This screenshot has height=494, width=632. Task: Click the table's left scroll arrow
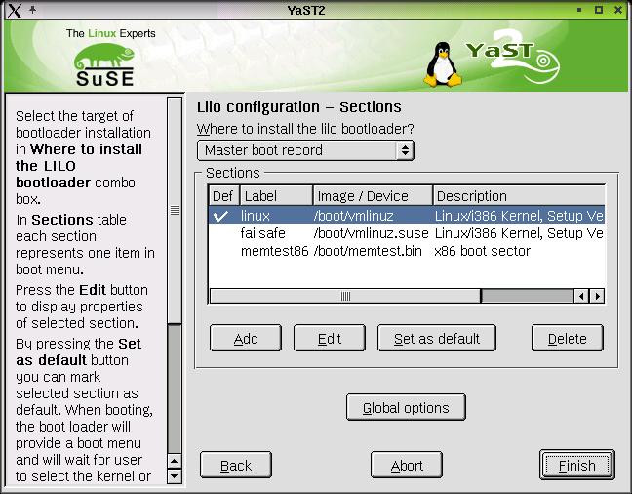(x=582, y=296)
